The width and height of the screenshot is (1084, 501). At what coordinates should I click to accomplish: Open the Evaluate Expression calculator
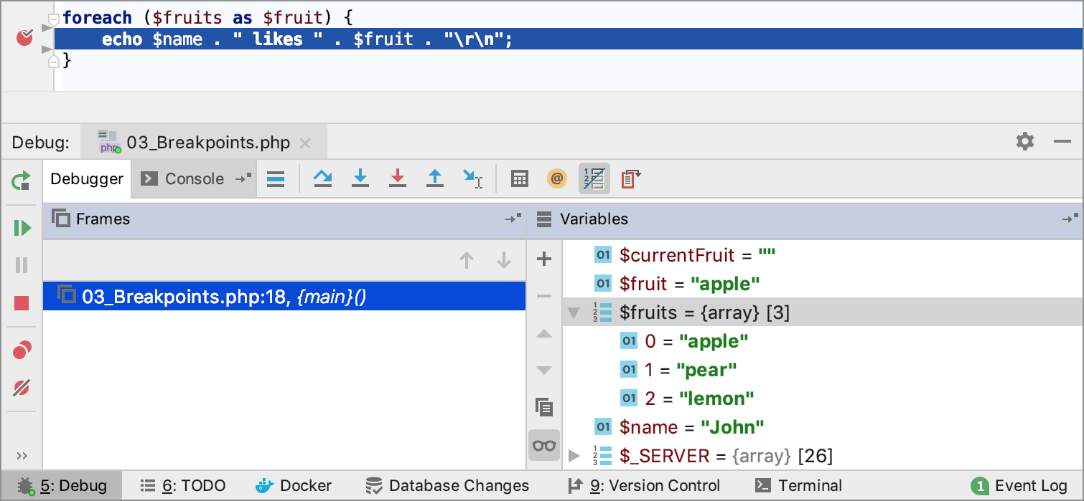click(519, 179)
